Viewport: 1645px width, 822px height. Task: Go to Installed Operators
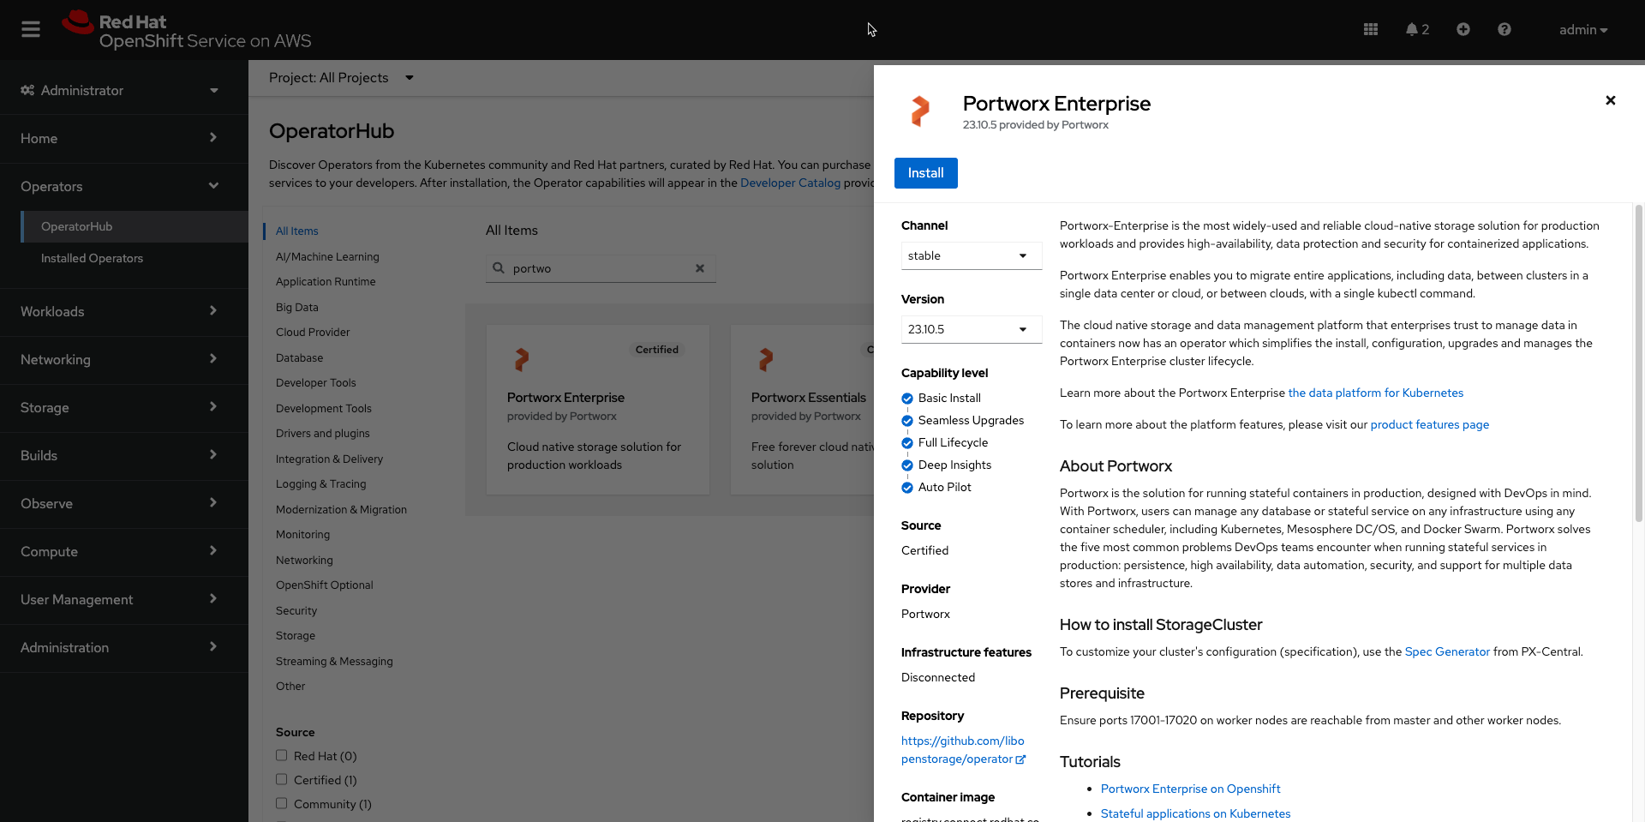92,257
